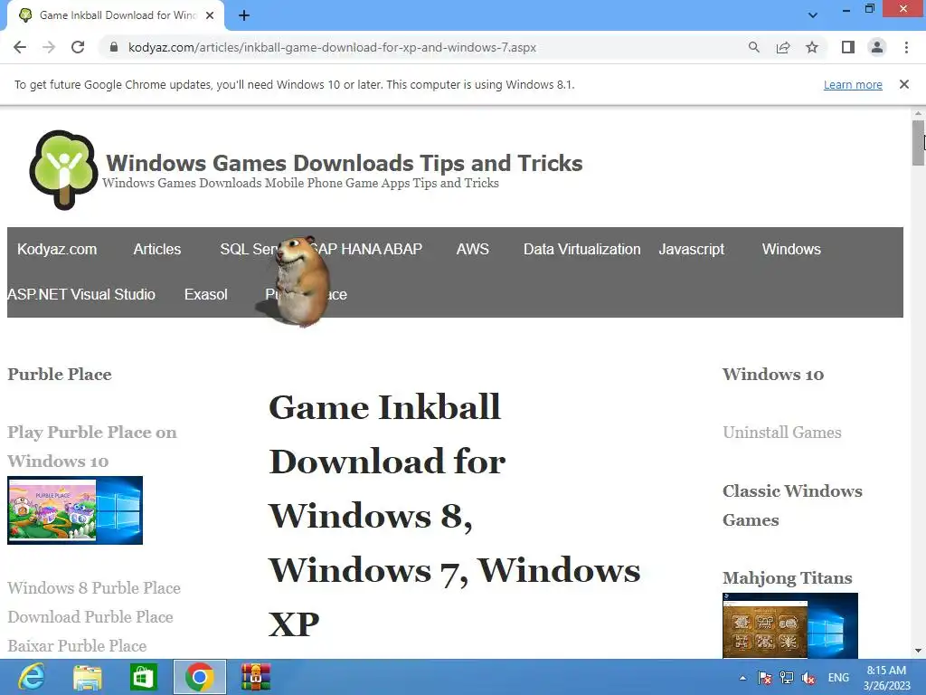Open the Baixar Purble Place link
This screenshot has width=926, height=695.
pyautogui.click(x=77, y=646)
